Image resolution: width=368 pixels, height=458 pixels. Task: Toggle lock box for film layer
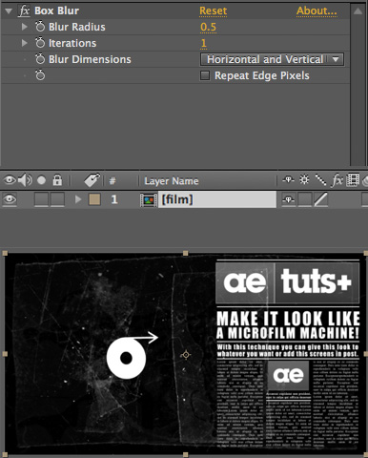(x=57, y=199)
